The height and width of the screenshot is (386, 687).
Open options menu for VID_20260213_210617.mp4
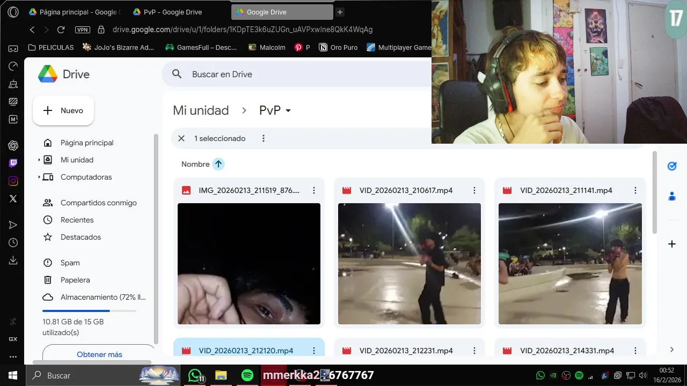(x=474, y=190)
